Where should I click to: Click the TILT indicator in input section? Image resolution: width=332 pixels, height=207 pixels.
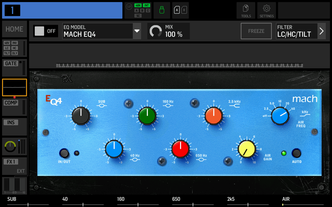point(7,53)
